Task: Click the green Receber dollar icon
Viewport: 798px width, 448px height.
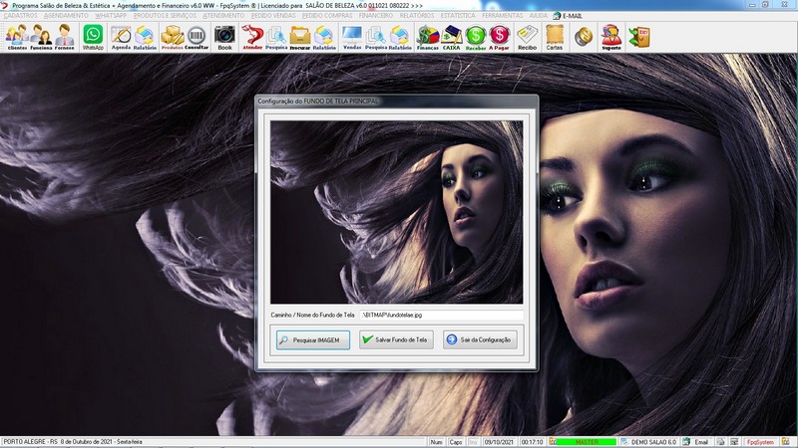Action: click(476, 37)
